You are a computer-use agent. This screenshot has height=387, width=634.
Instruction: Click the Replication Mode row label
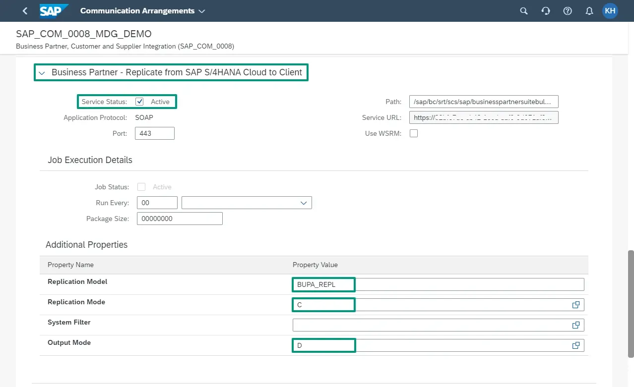(x=76, y=302)
